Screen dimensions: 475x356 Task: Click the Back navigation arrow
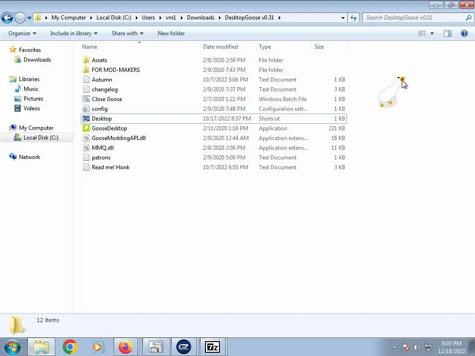(x=7, y=18)
